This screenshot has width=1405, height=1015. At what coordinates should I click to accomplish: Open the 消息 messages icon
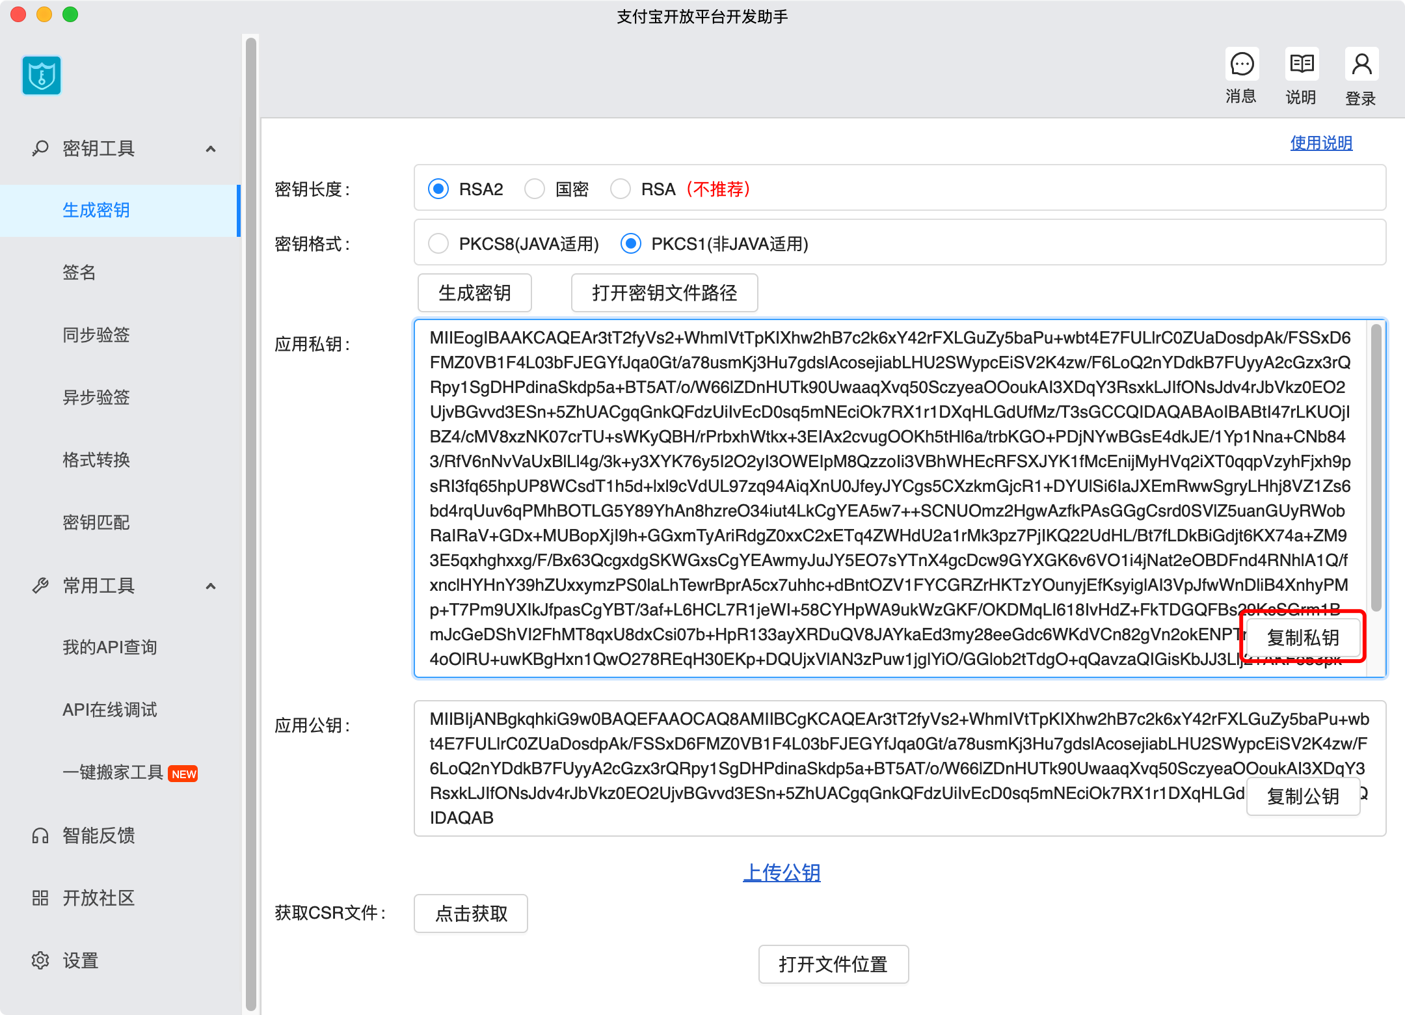pyautogui.click(x=1242, y=64)
